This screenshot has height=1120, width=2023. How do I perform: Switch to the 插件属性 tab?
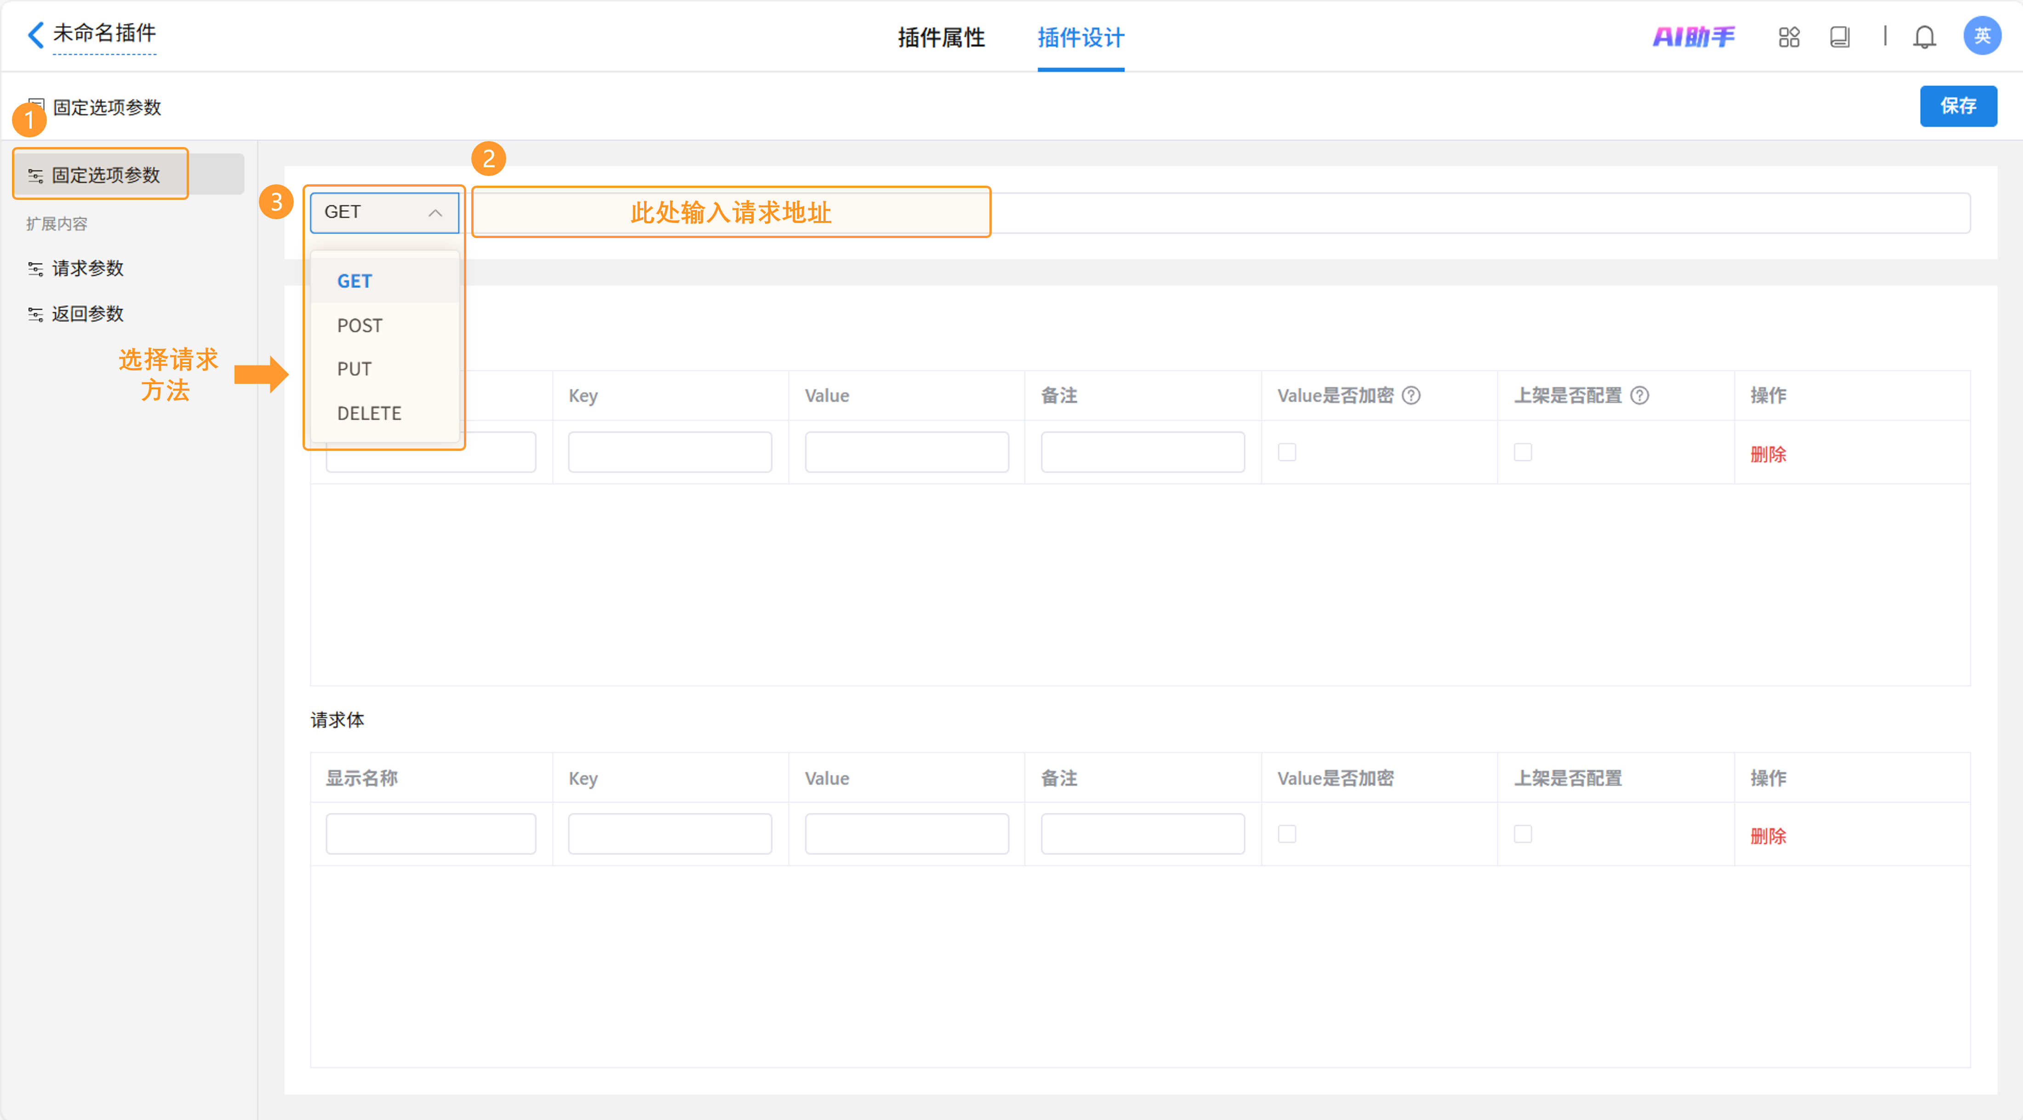pyautogui.click(x=941, y=38)
